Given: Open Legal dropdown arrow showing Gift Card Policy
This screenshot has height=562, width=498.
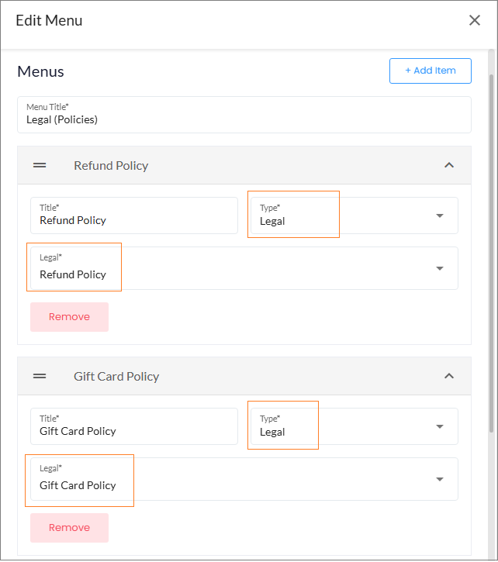Looking at the screenshot, I should coord(440,479).
